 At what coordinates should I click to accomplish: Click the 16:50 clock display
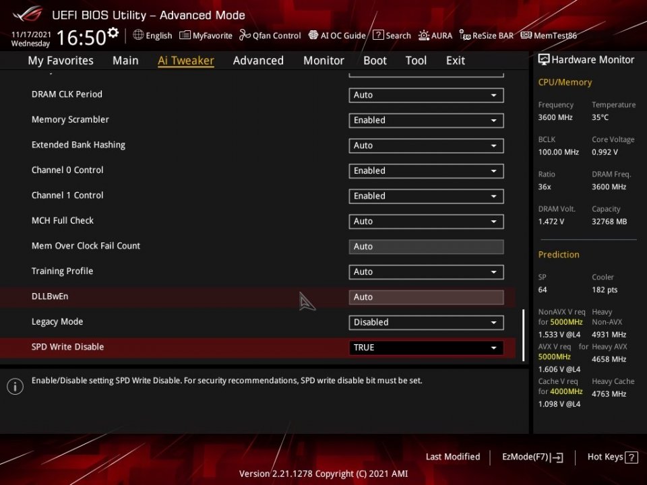click(x=82, y=38)
